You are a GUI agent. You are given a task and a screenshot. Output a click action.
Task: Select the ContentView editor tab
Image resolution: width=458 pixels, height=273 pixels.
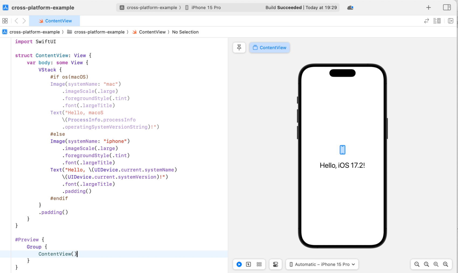pos(54,21)
